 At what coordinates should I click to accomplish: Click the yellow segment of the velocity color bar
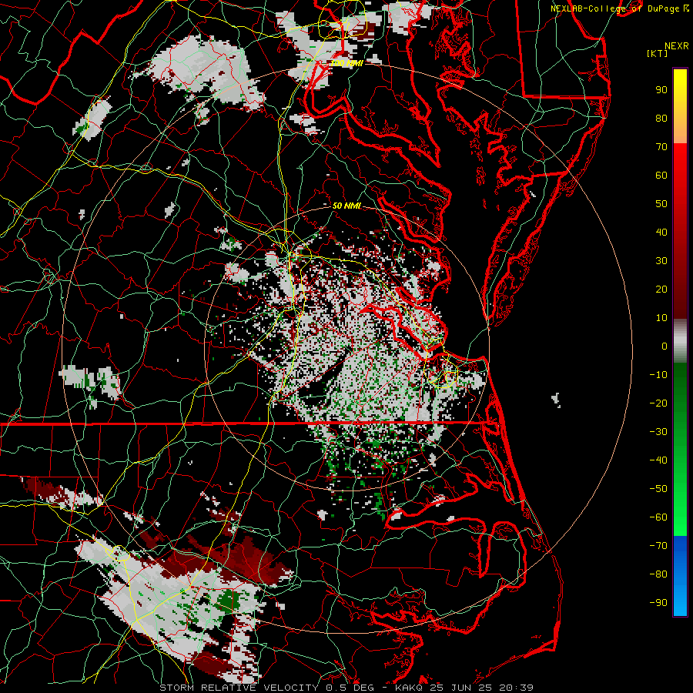click(x=680, y=106)
